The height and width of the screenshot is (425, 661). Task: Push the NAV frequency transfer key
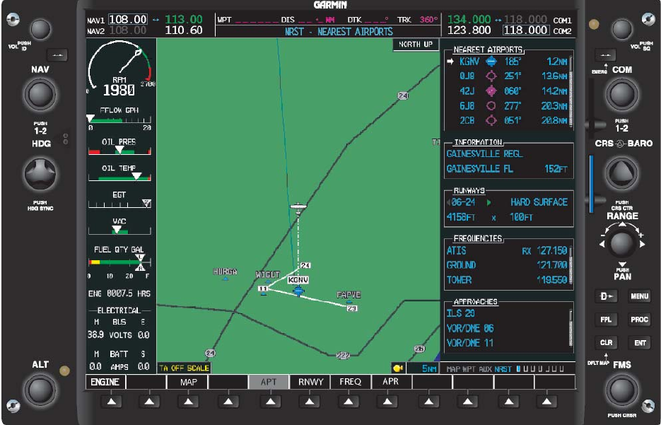point(57,55)
